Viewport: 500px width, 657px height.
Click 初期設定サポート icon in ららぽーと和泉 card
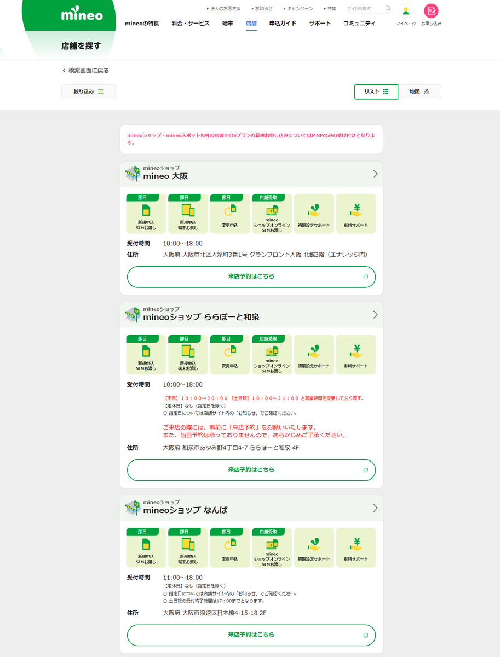[x=314, y=355]
